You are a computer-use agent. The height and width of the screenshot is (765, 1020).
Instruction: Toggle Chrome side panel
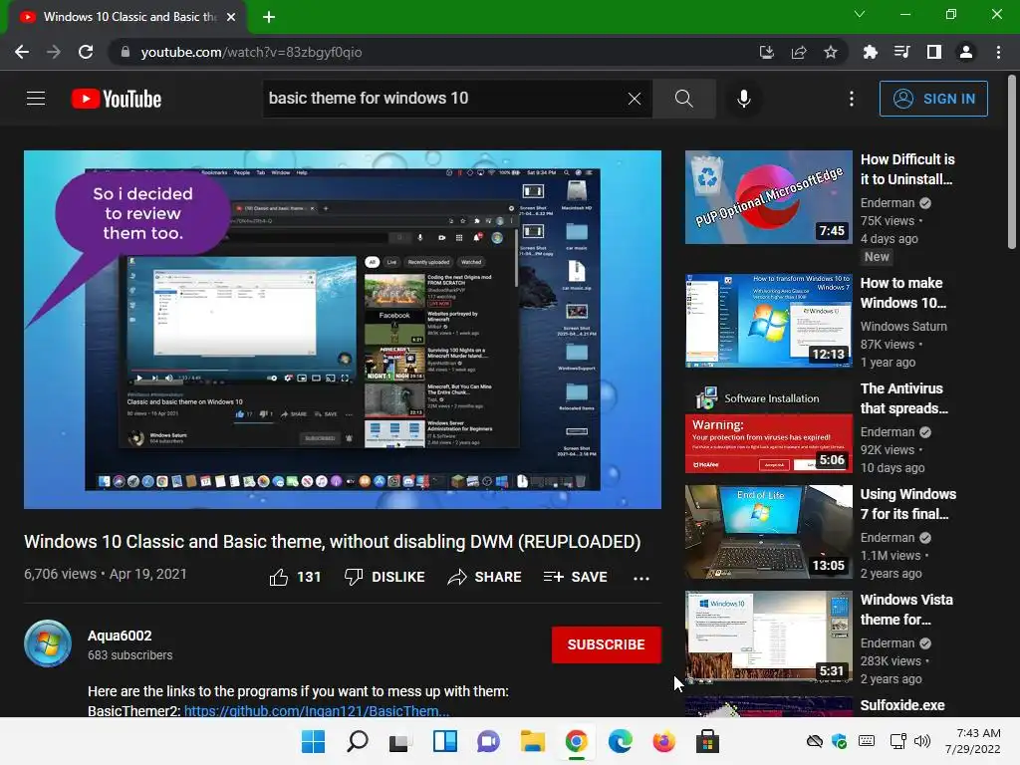(x=934, y=52)
